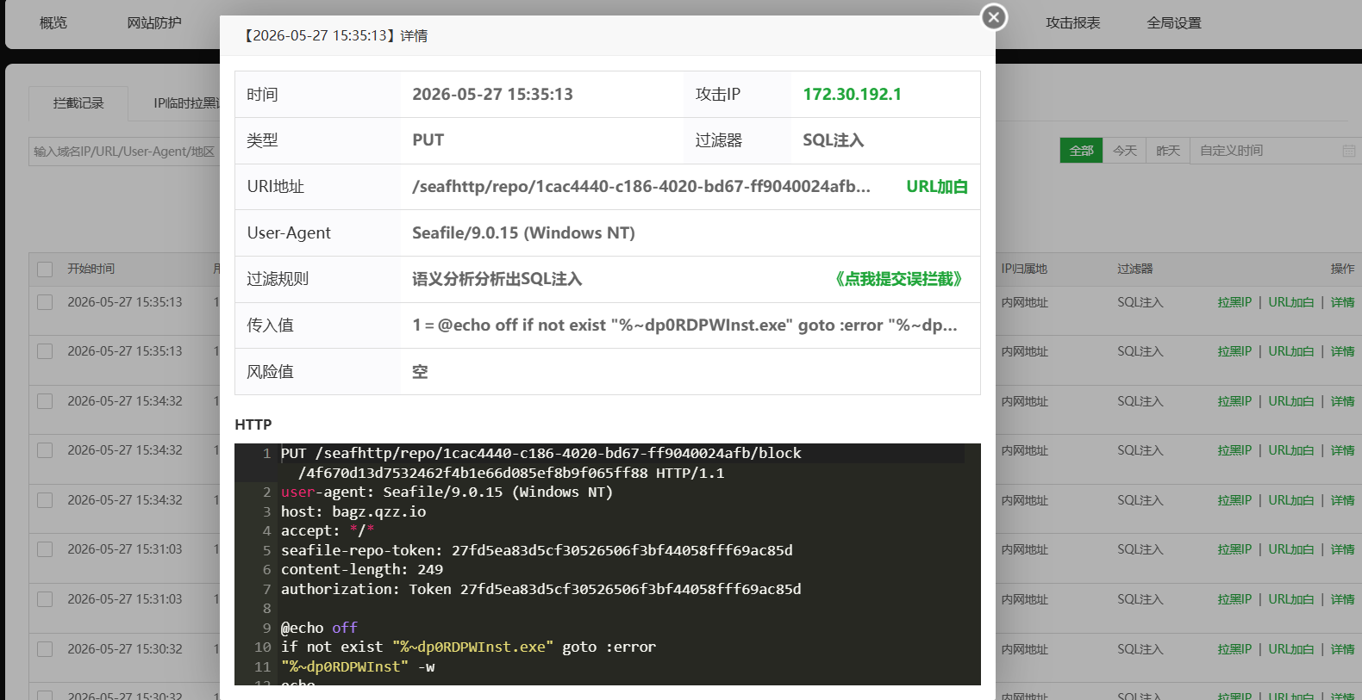1362x700 pixels.
Task: Open the 网站防护 menu item
Action: point(154,23)
